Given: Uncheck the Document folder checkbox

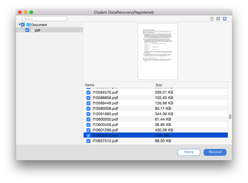Looking at the screenshot, I should [23, 25].
